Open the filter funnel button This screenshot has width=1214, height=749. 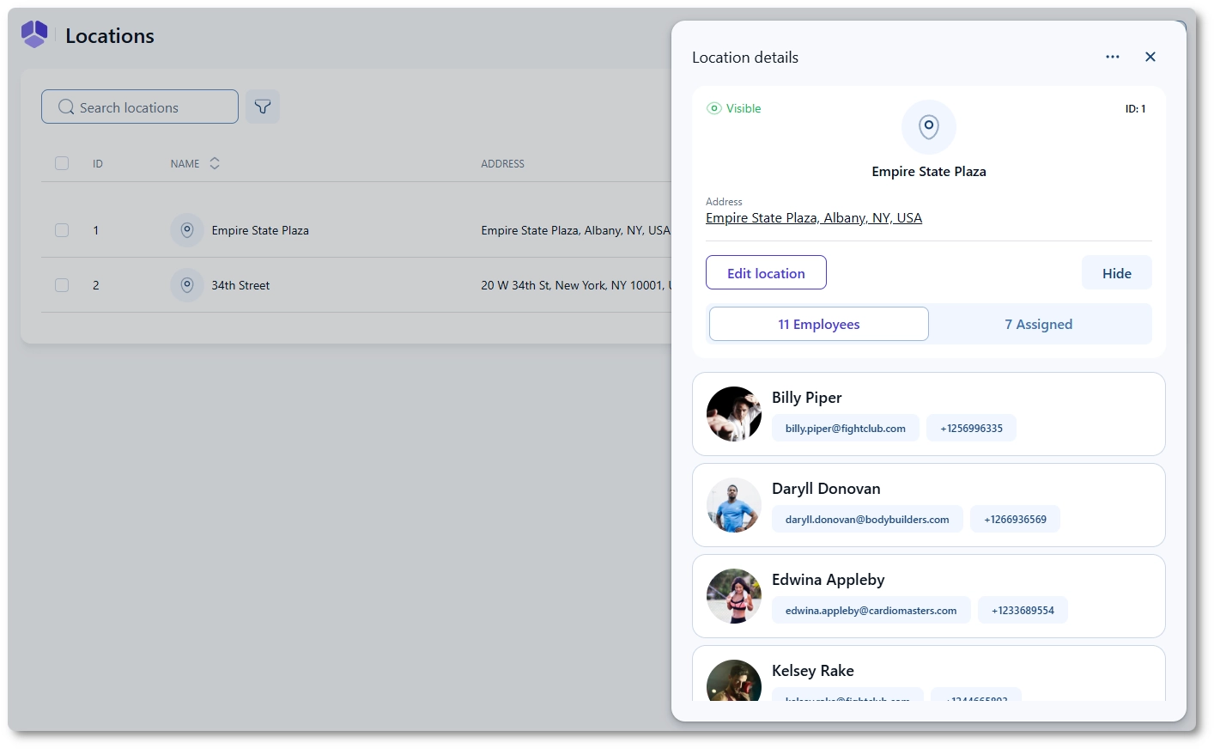263,107
